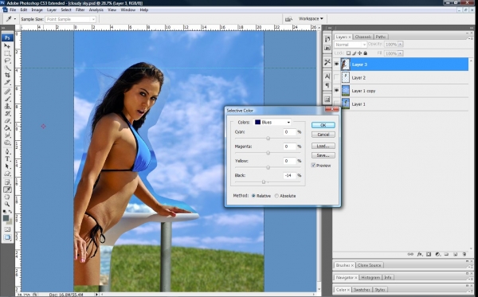Click Cancel in Selective Color dialog
478x297 pixels.
point(323,135)
